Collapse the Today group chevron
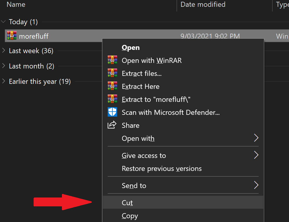The width and height of the screenshot is (289, 222). [x=4, y=22]
